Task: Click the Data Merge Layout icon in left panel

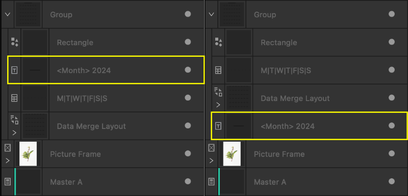Action: pyautogui.click(x=15, y=120)
